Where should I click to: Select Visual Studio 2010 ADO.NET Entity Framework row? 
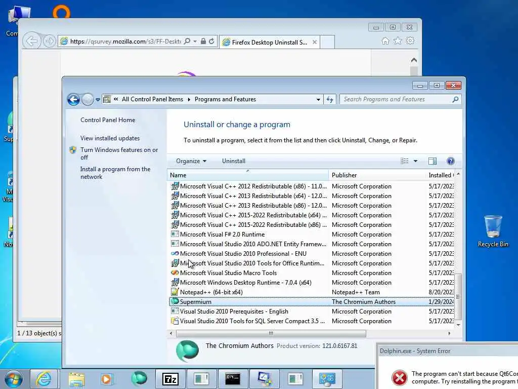point(312,244)
